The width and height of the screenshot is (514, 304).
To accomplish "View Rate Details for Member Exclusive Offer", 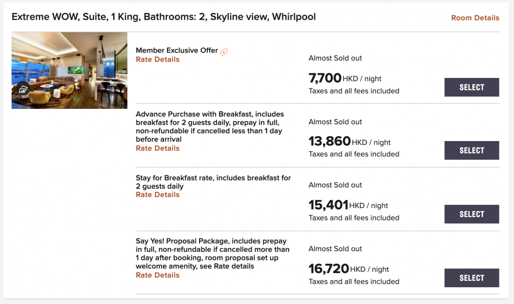I will 158,60.
